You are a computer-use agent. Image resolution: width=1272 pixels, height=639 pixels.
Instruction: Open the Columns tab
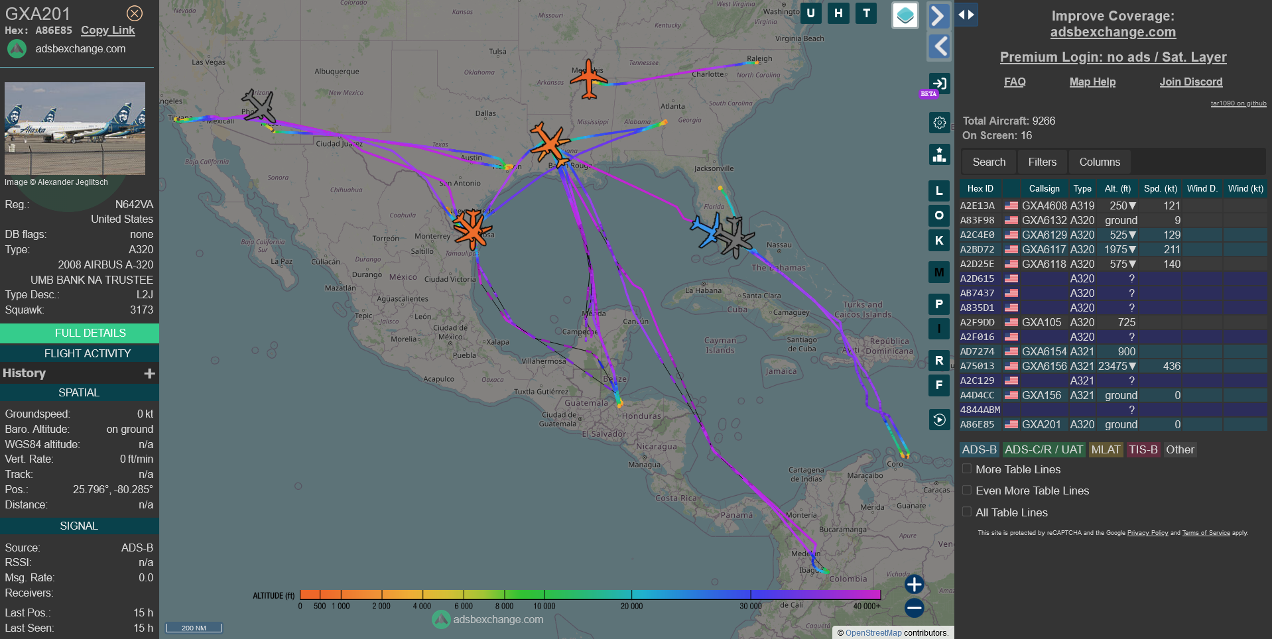coord(1100,162)
